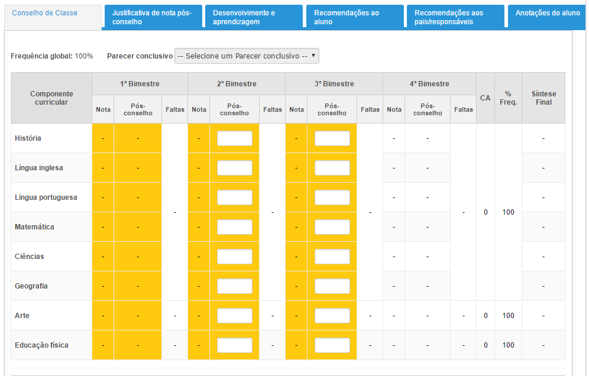Open the Parecer conclusivo dropdown
The image size is (589, 376).
click(x=247, y=56)
